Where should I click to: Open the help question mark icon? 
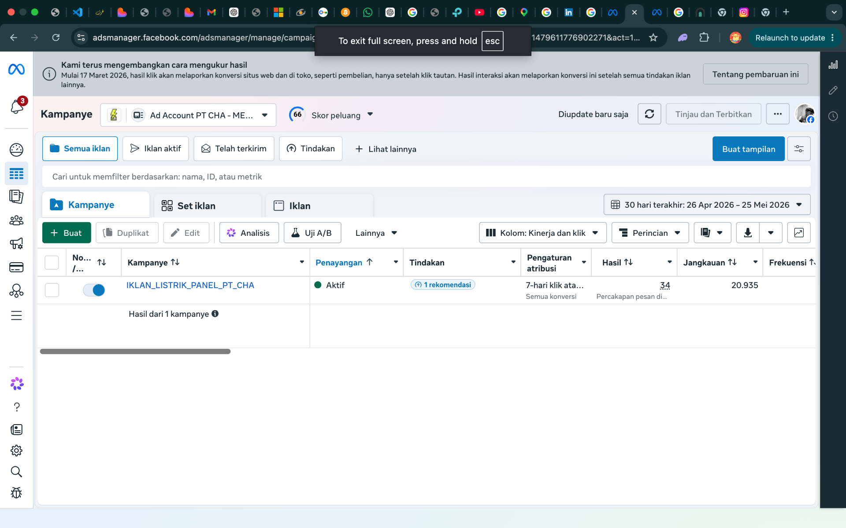(x=17, y=407)
